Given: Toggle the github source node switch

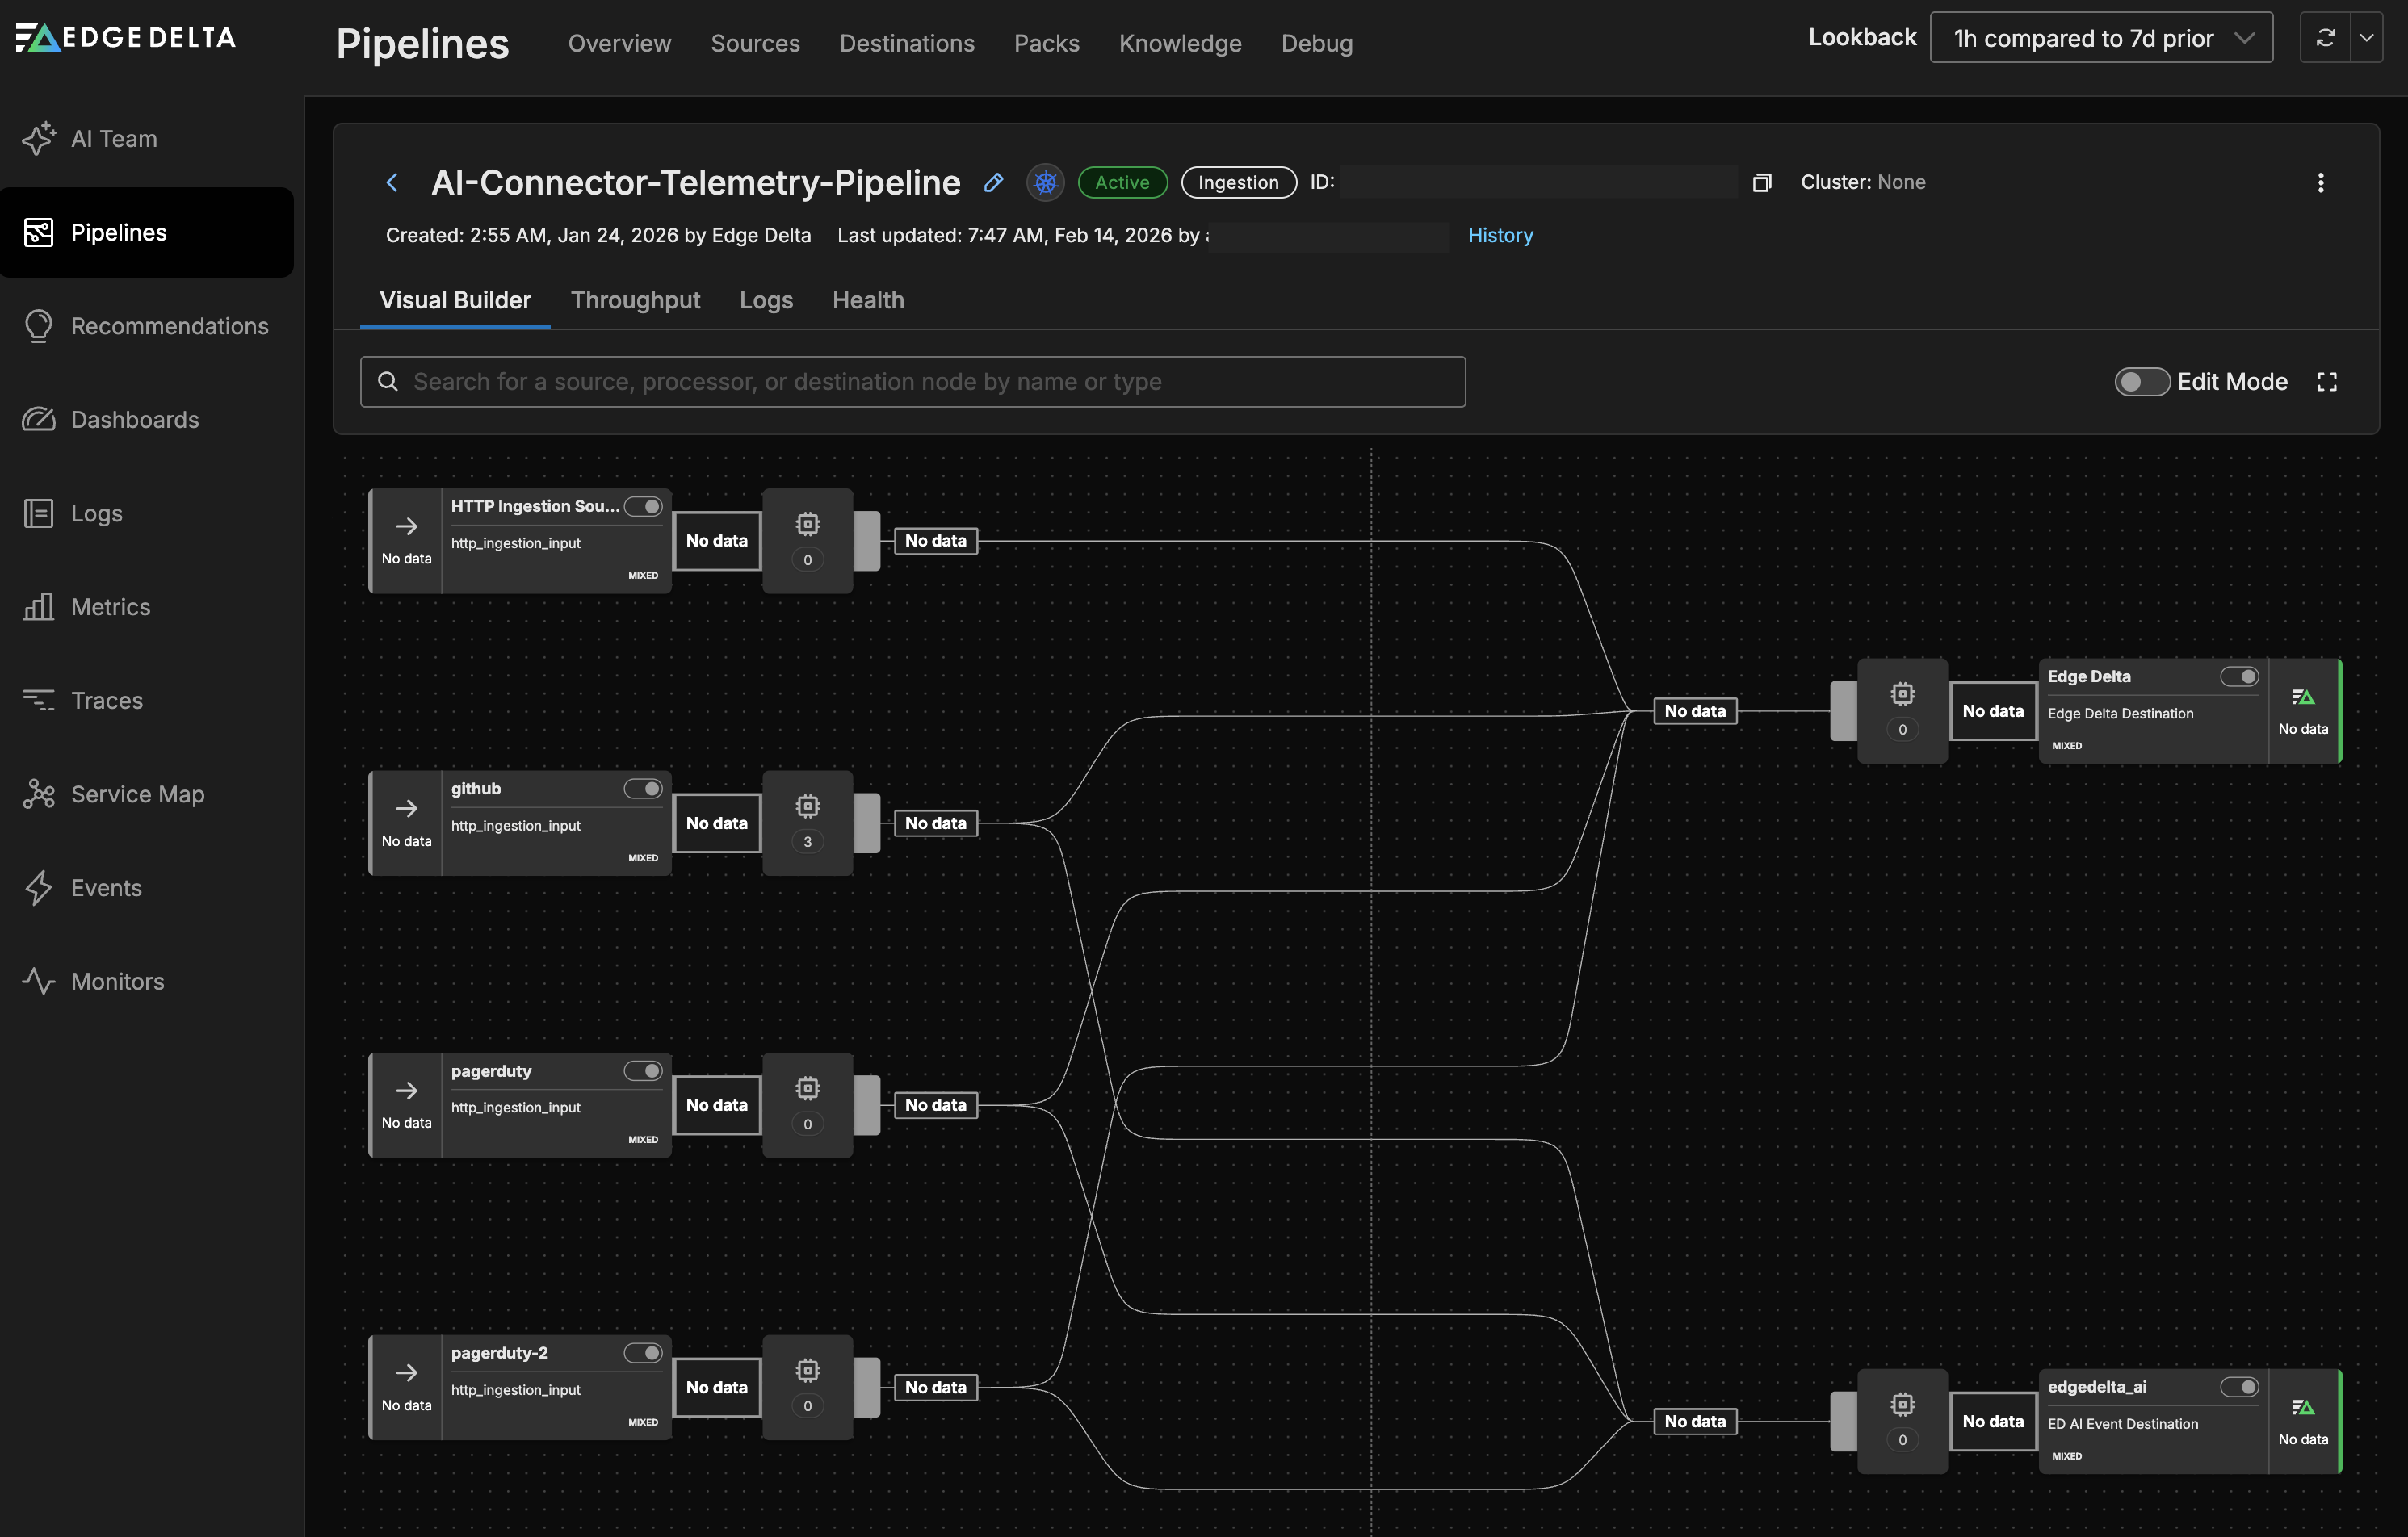Looking at the screenshot, I should click(643, 789).
